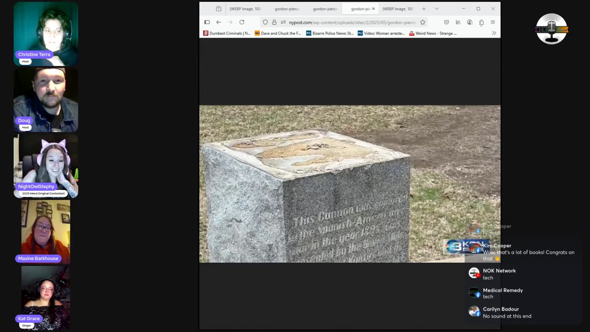Go back with the back arrow
The image size is (590, 332).
[x=218, y=22]
